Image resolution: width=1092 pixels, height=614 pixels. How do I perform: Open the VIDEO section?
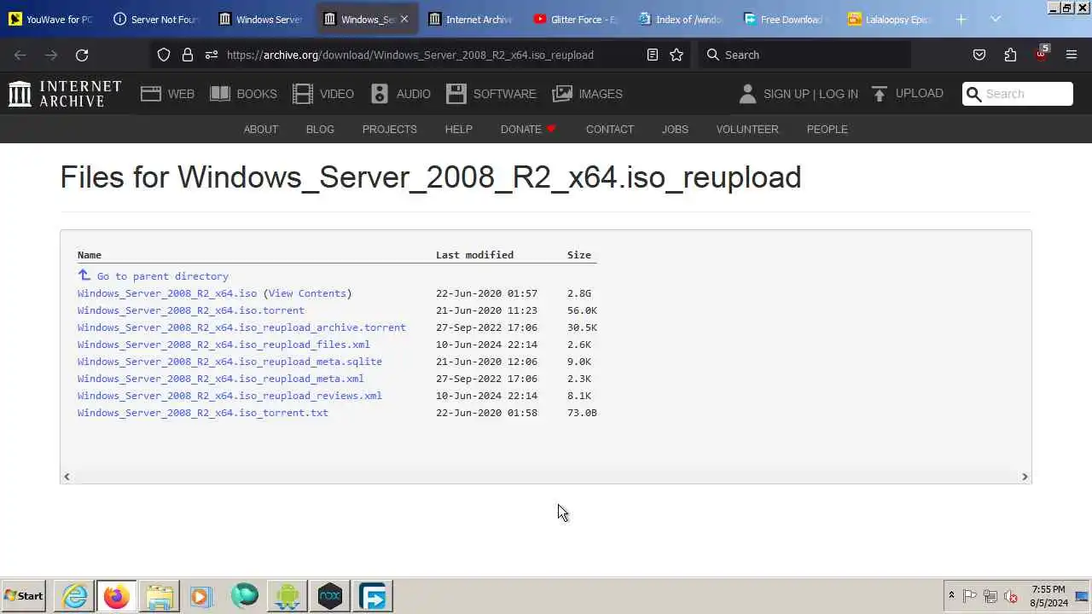click(323, 94)
